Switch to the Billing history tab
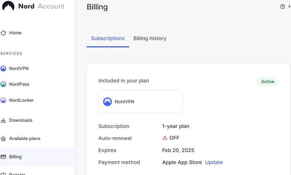The image size is (291, 175). [150, 39]
